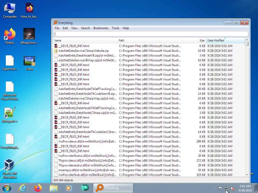Click the 272 KB size cell
Image resolution: width=258 pixels, height=193 pixels.
coord(201,161)
